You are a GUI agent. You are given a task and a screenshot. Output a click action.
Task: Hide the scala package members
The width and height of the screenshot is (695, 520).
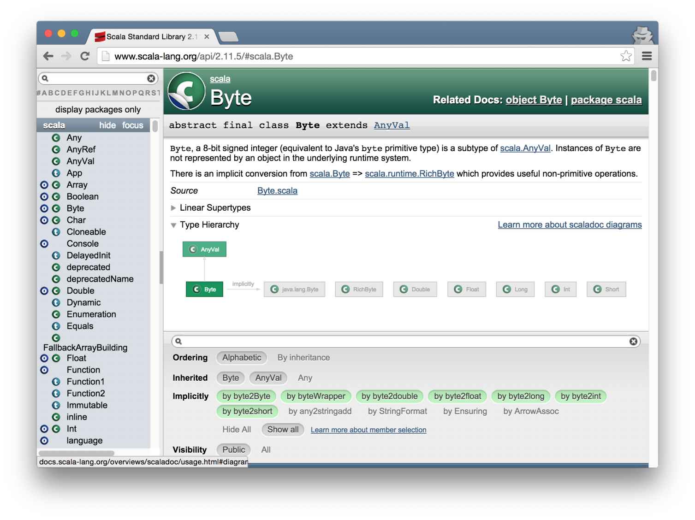click(x=107, y=125)
